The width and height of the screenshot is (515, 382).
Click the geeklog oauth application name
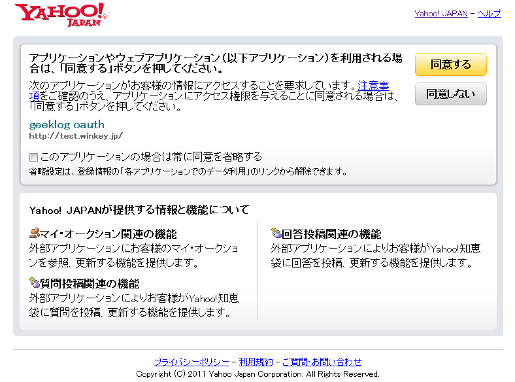pos(67,124)
